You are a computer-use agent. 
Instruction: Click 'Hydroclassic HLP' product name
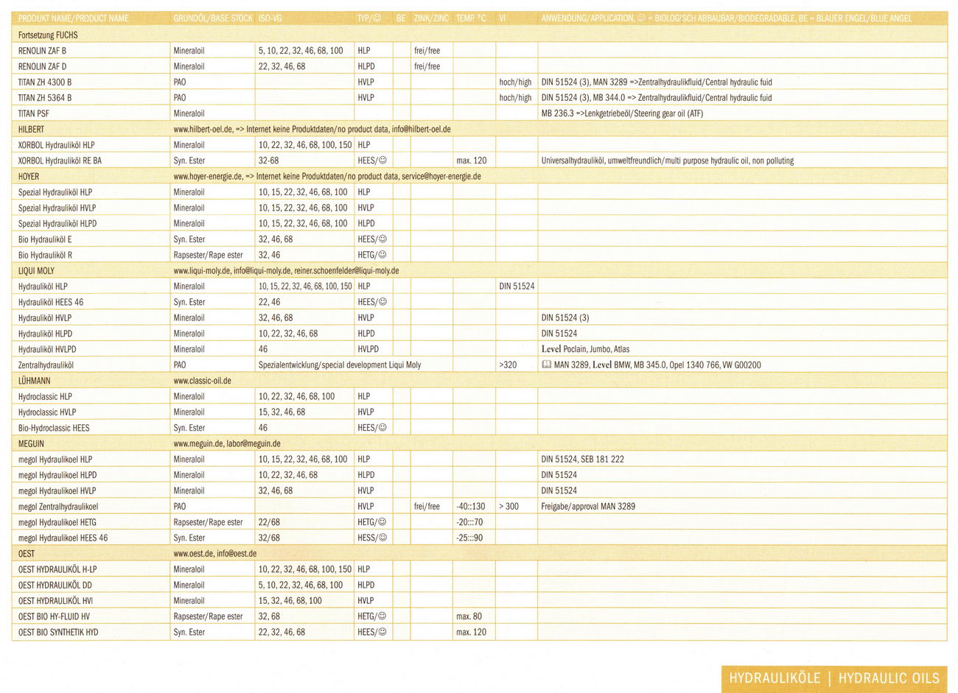(45, 396)
